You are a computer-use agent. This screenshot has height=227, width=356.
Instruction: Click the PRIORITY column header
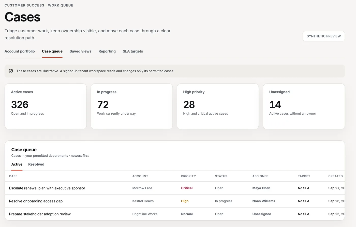188,176
